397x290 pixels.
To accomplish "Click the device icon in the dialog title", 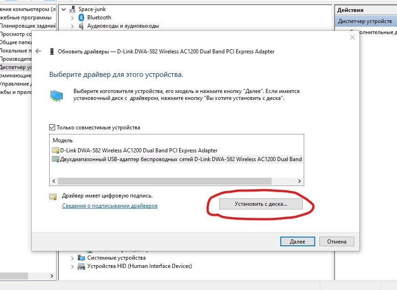I will tap(52, 52).
